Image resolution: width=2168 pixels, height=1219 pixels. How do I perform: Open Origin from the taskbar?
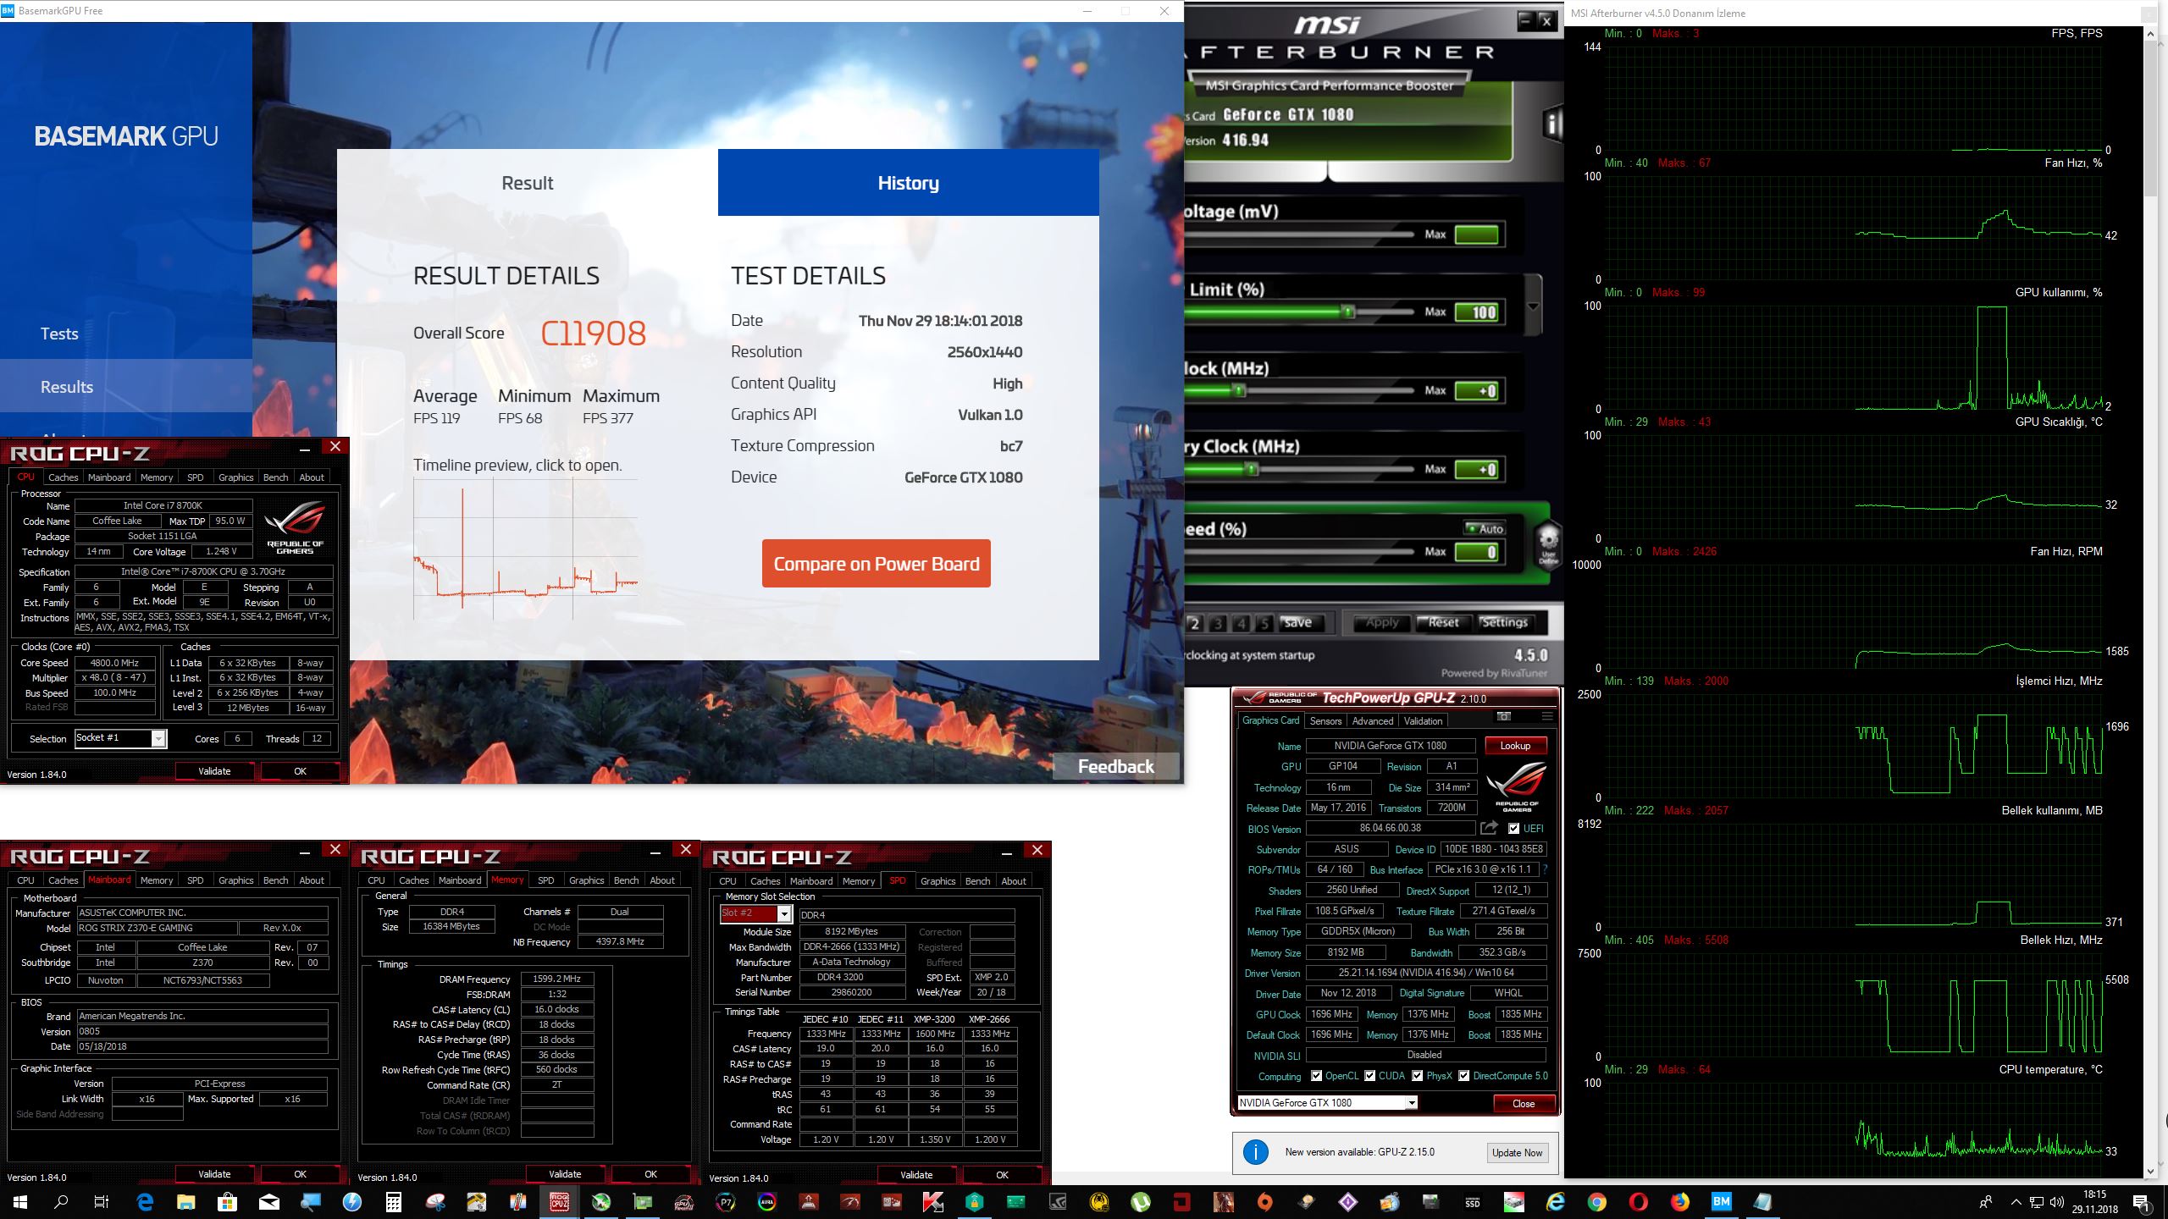[x=1265, y=1201]
